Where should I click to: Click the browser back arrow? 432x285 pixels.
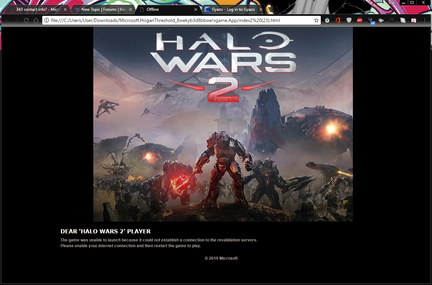tap(7, 20)
